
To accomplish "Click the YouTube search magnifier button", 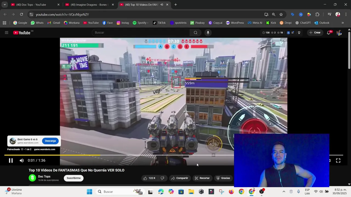I will point(196,33).
